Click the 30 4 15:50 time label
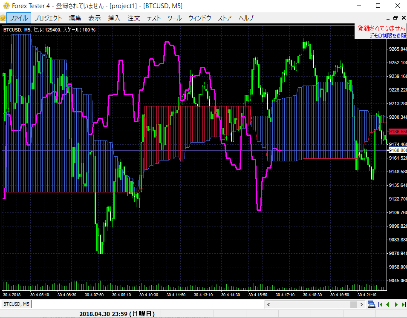407x318 pixels. pos(258,295)
